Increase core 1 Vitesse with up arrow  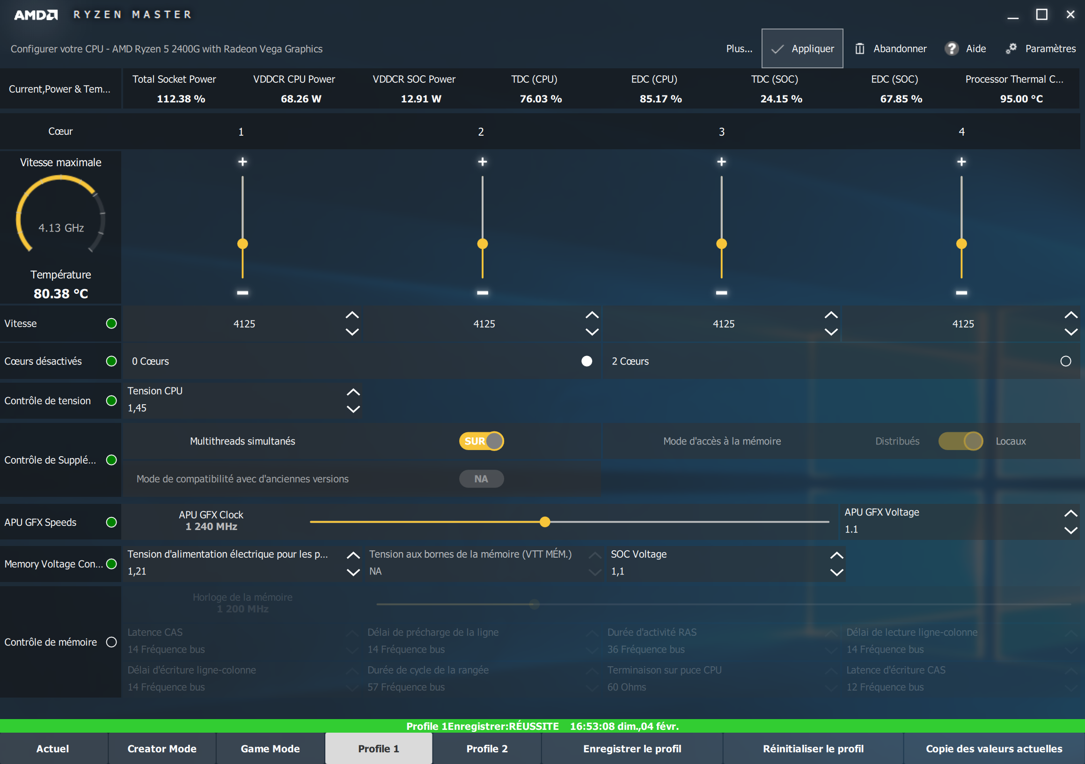(x=352, y=315)
